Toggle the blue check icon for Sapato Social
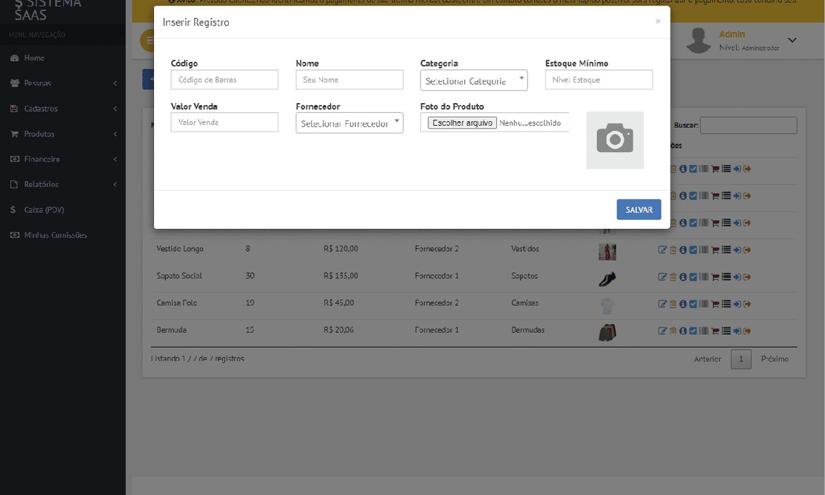Image resolution: width=825 pixels, height=495 pixels. point(693,276)
